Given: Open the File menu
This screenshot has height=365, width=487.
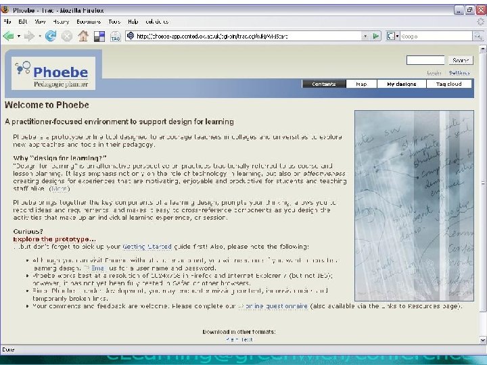Looking at the screenshot, I should 7,22.
